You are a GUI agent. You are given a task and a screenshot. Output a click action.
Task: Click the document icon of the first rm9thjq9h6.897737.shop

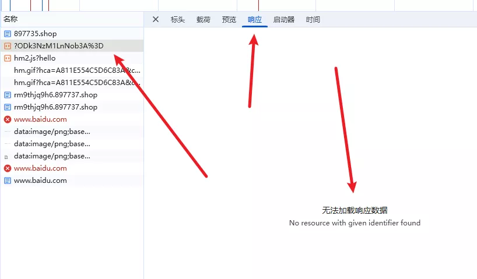[8, 95]
